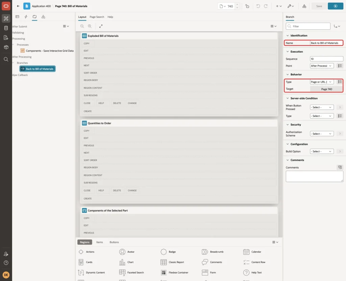Collapse the Behavior section
The width and height of the screenshot is (346, 281).
coord(288,75)
